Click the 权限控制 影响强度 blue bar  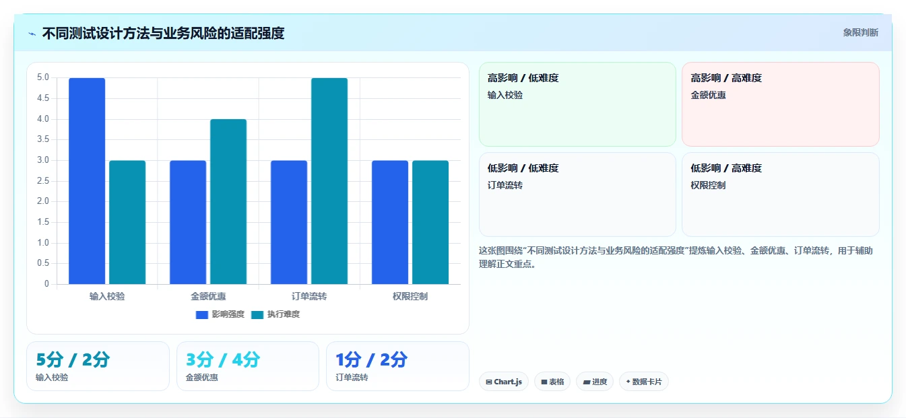pyautogui.click(x=390, y=222)
